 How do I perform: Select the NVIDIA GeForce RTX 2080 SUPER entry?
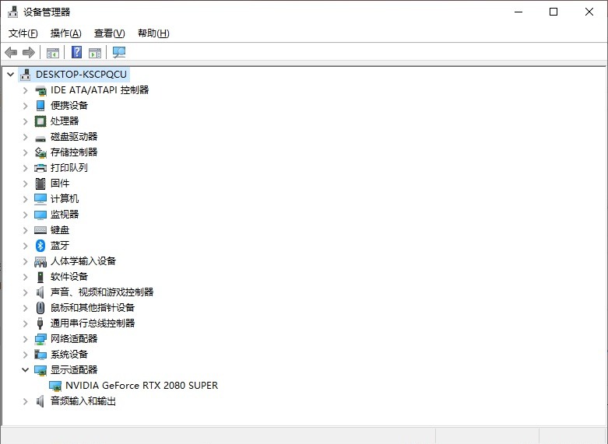pyautogui.click(x=142, y=386)
